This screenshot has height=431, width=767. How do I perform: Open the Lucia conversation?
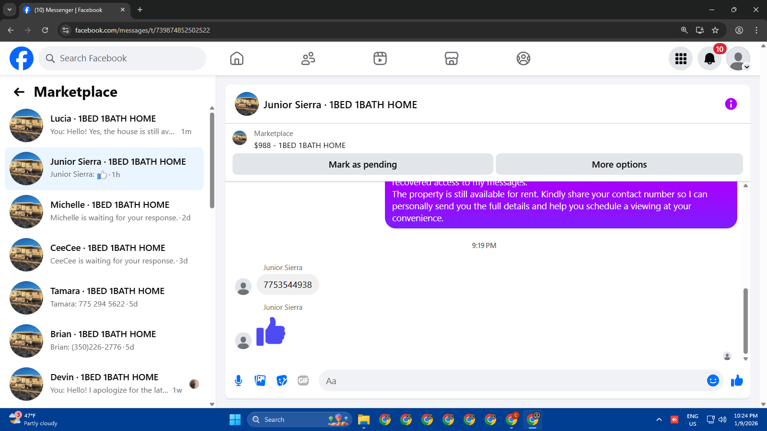[104, 125]
